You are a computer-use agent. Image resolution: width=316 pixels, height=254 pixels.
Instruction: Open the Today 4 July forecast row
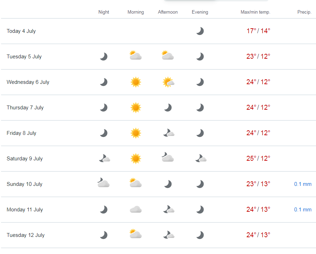159,31
